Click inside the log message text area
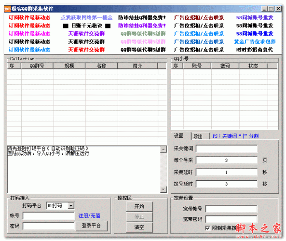This screenshot has width=286, height=241. pyautogui.click(x=84, y=170)
